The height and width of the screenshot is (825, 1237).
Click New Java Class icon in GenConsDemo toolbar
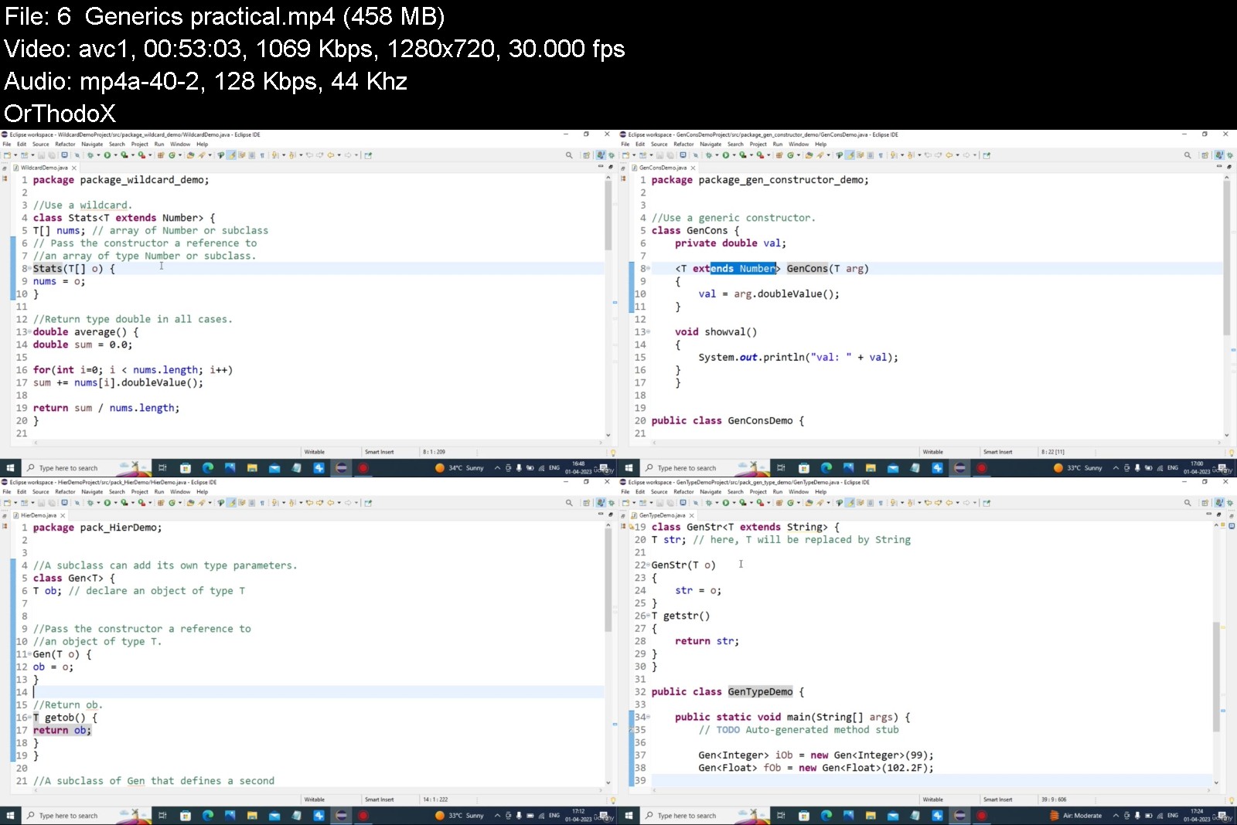coord(790,154)
